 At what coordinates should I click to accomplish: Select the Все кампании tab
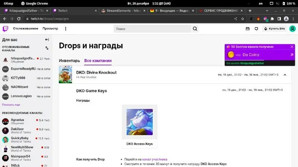pyautogui.click(x=98, y=61)
